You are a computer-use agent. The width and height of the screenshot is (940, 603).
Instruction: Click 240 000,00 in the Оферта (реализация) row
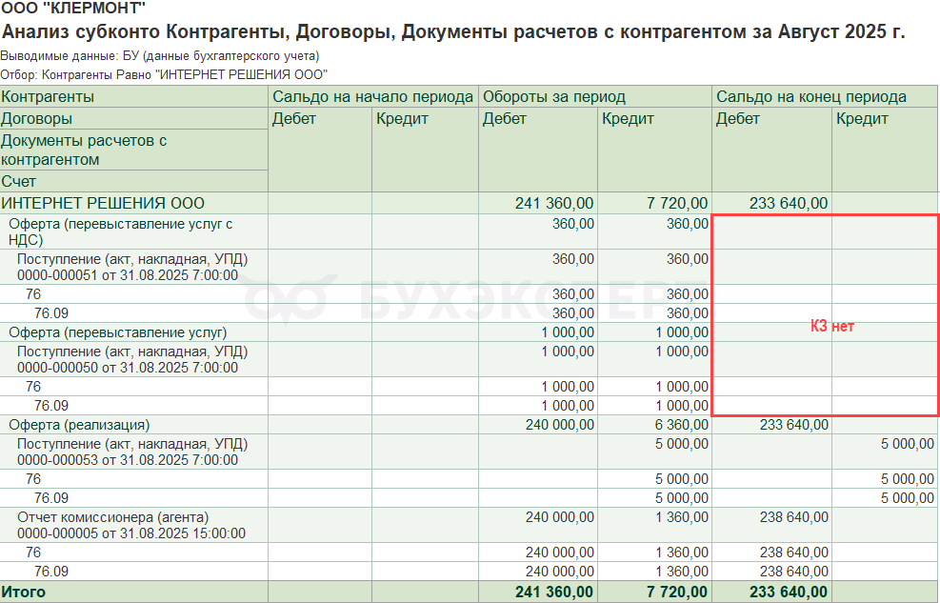560,425
